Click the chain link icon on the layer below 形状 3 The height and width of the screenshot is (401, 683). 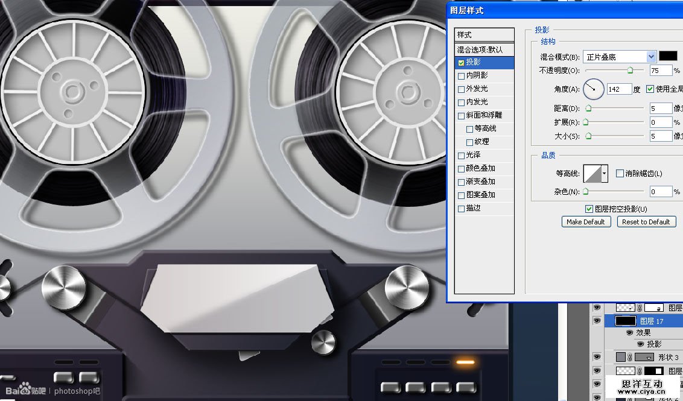(x=640, y=371)
